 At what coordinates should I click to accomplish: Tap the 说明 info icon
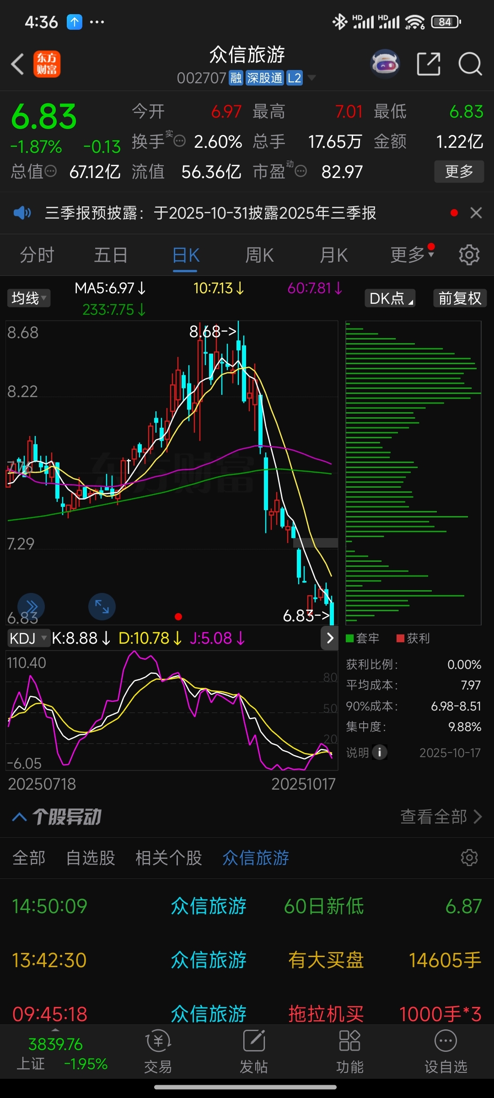(x=380, y=752)
